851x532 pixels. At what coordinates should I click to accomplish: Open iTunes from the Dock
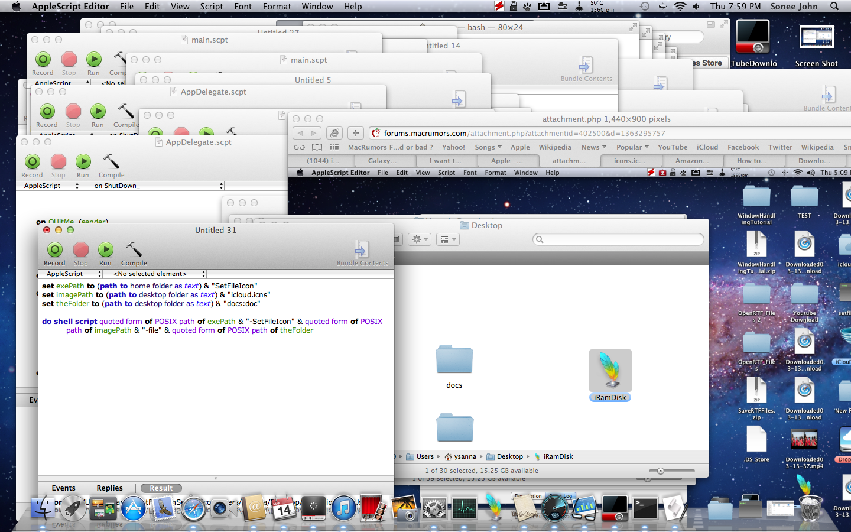tap(343, 508)
